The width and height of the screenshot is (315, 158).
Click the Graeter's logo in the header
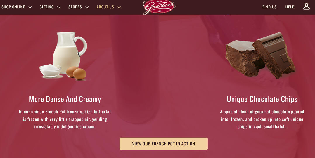[159, 7]
